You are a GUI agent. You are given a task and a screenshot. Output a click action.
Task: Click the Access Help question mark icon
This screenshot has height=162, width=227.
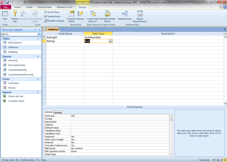(x=225, y=7)
